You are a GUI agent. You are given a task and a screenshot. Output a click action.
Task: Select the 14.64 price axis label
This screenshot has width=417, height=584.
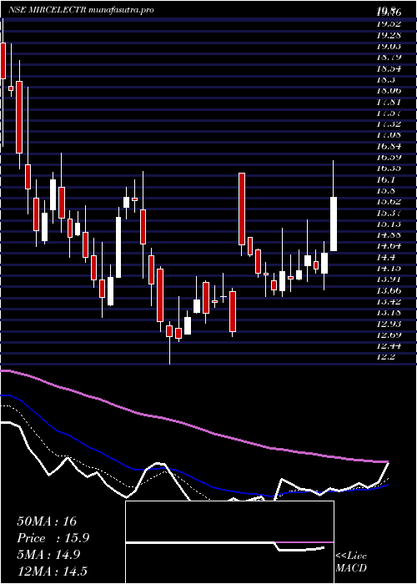pyautogui.click(x=389, y=246)
